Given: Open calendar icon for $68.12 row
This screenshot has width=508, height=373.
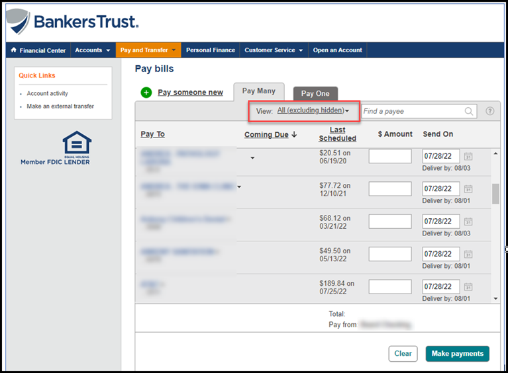Looking at the screenshot, I should point(468,222).
